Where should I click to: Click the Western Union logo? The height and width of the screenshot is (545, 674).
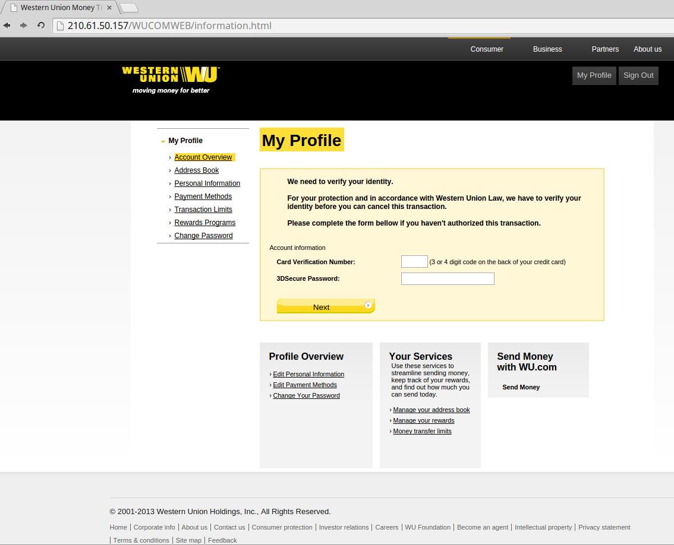point(170,78)
